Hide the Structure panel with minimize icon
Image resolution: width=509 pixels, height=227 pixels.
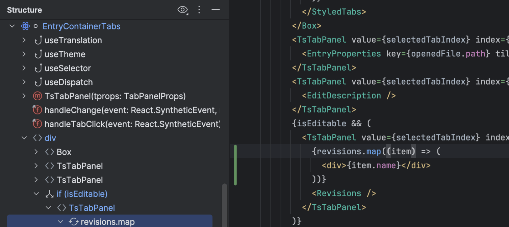(216, 10)
